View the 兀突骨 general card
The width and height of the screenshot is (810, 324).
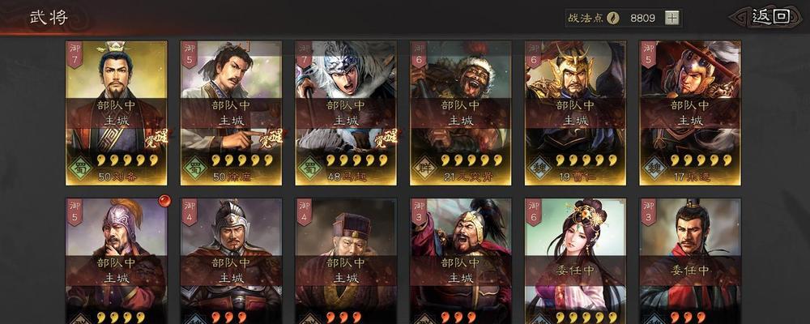[x=460, y=113]
